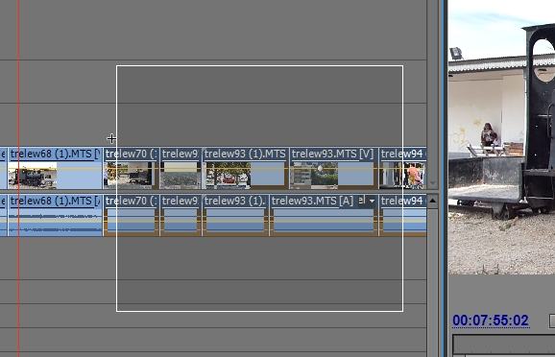Select the trelew68 (1).MTS video clip
The height and width of the screenshot is (357, 555).
tap(55, 168)
